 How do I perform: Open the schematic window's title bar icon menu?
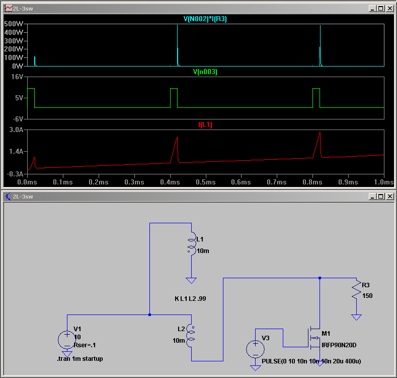[x=8, y=197]
